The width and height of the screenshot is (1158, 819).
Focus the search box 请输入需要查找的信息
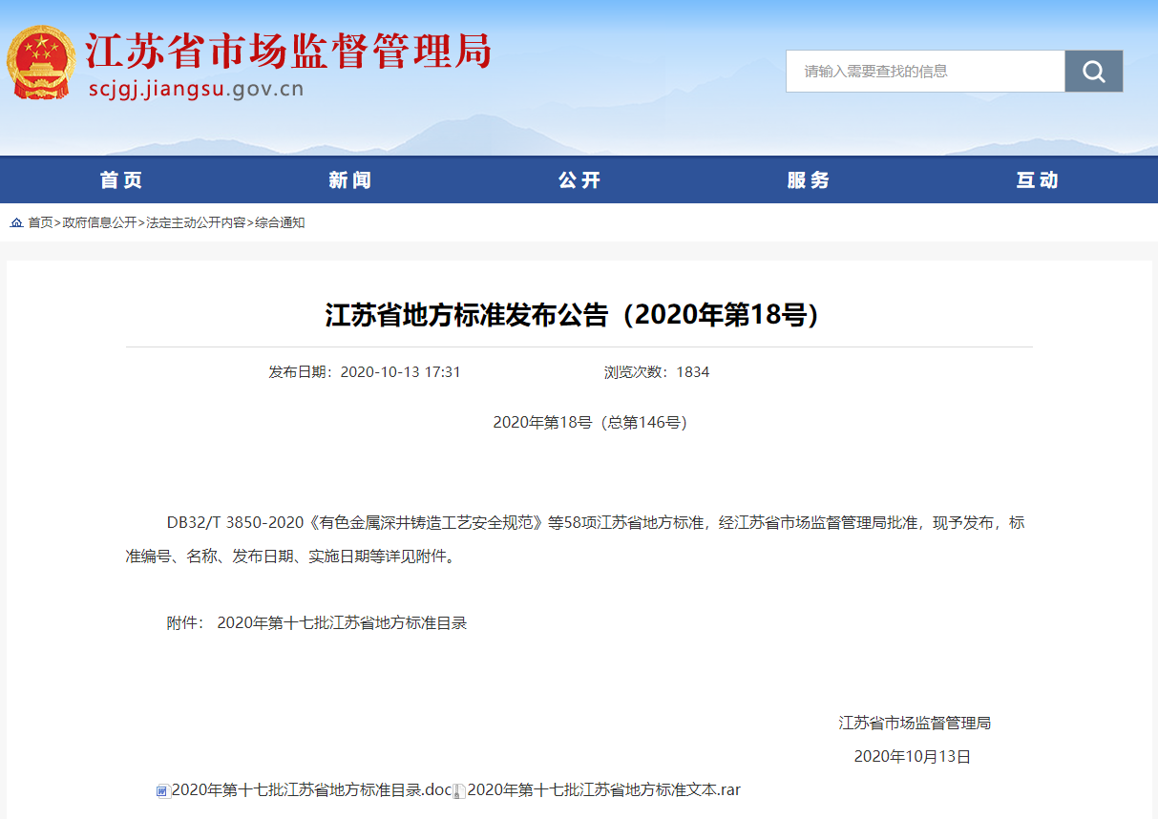pos(924,72)
